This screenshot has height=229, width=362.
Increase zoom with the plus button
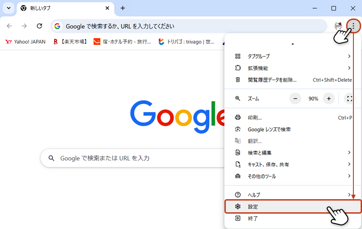pyautogui.click(x=329, y=98)
